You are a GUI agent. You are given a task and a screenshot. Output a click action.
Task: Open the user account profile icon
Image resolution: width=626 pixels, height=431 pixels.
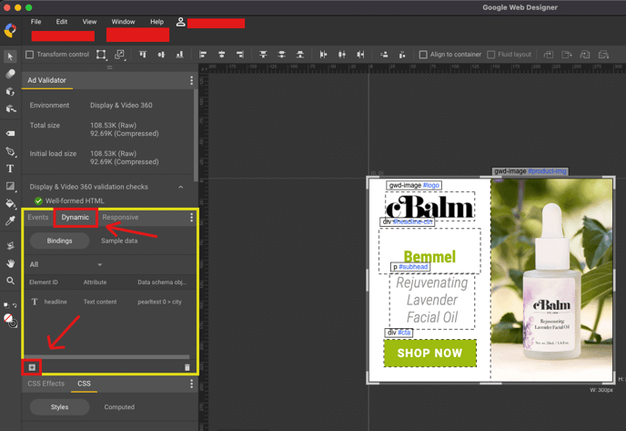(180, 22)
